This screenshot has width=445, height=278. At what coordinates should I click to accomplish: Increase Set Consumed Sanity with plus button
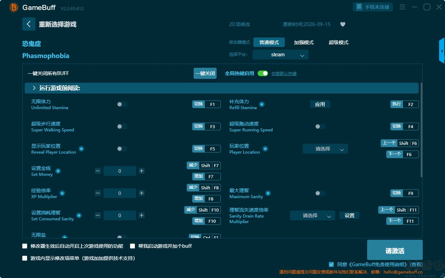pyautogui.click(x=141, y=215)
